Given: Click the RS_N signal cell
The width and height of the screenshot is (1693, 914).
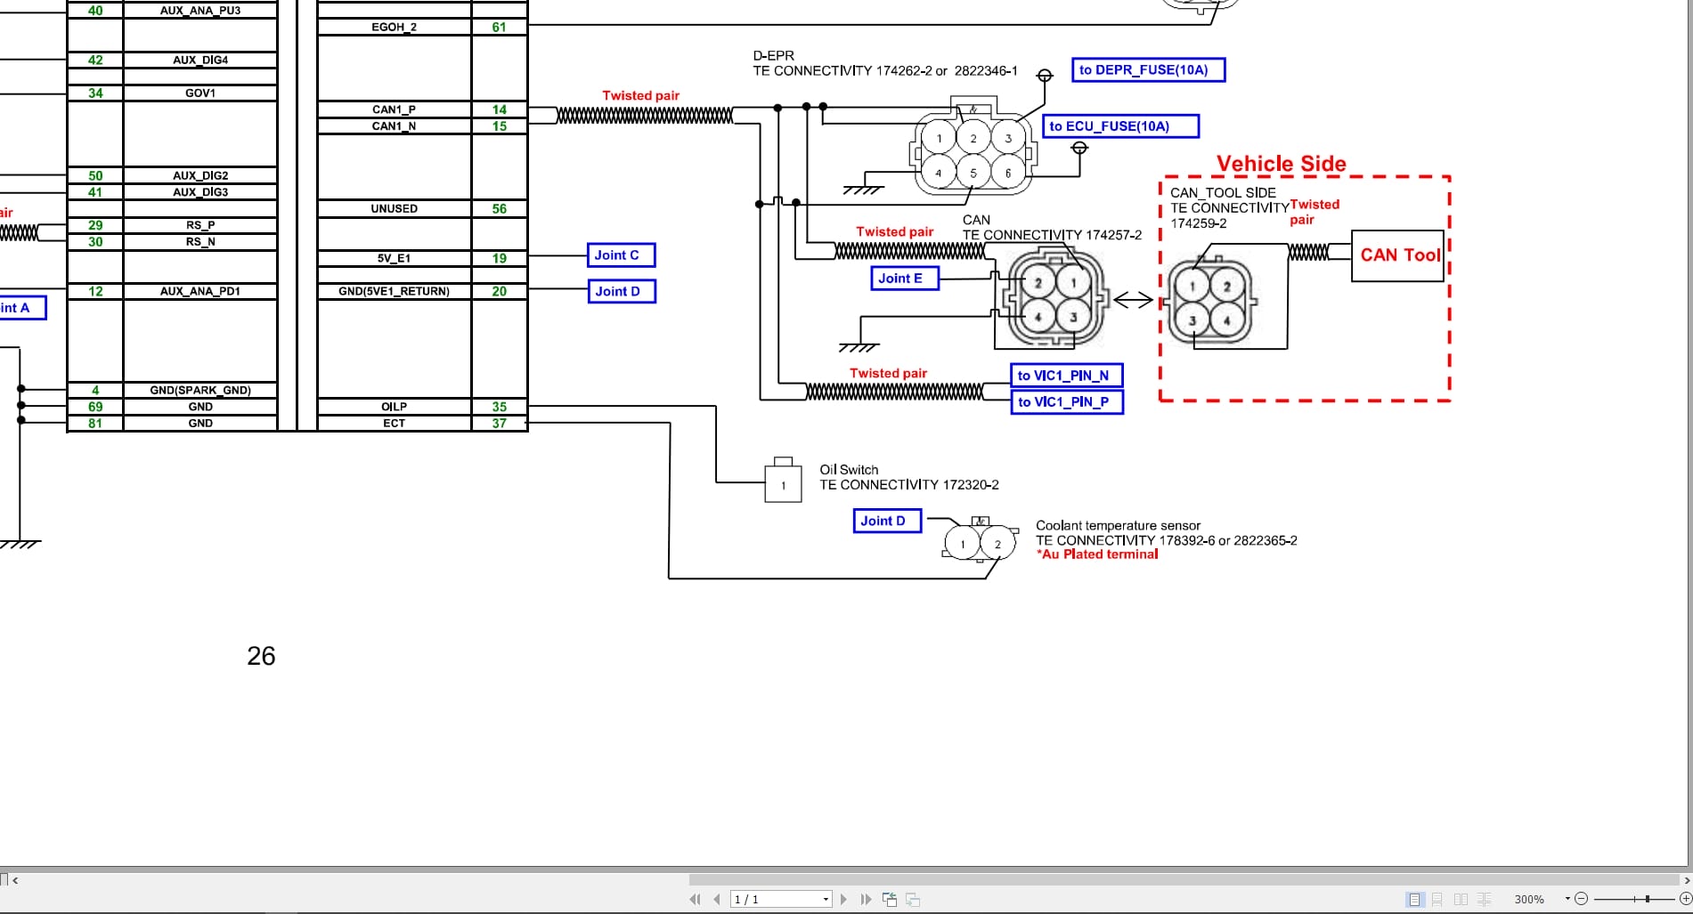Looking at the screenshot, I should tap(200, 242).
